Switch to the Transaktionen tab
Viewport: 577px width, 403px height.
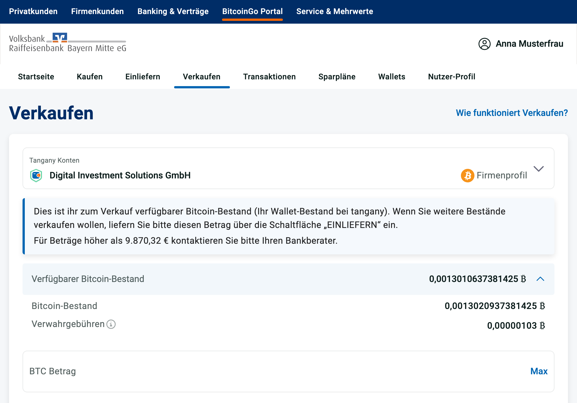[x=269, y=77]
